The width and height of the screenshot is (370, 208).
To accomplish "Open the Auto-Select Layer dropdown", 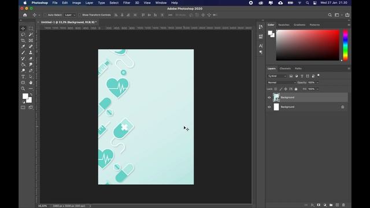I will [70, 15].
